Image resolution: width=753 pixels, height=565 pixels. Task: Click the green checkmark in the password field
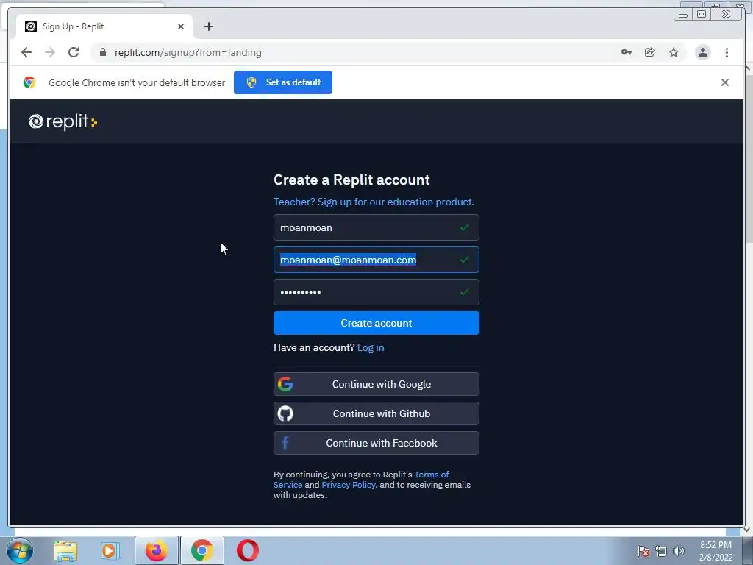[x=464, y=291]
